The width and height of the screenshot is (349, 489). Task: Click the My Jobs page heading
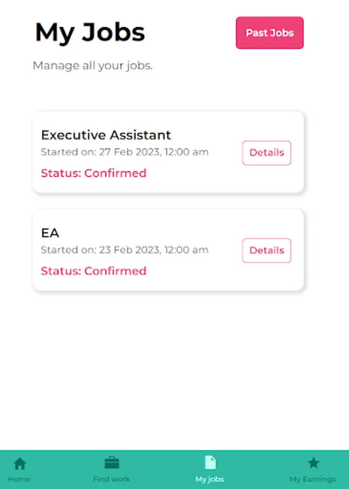click(90, 33)
